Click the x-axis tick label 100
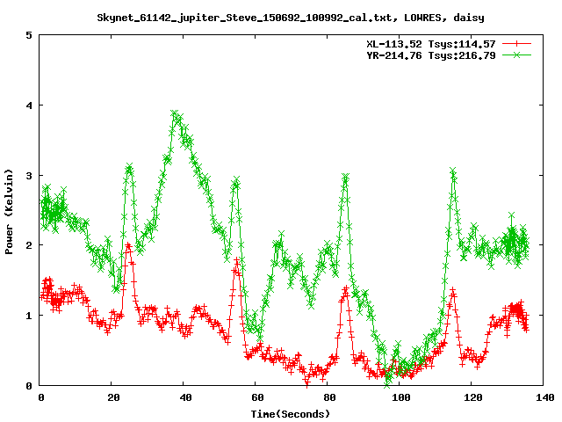 pyautogui.click(x=400, y=397)
